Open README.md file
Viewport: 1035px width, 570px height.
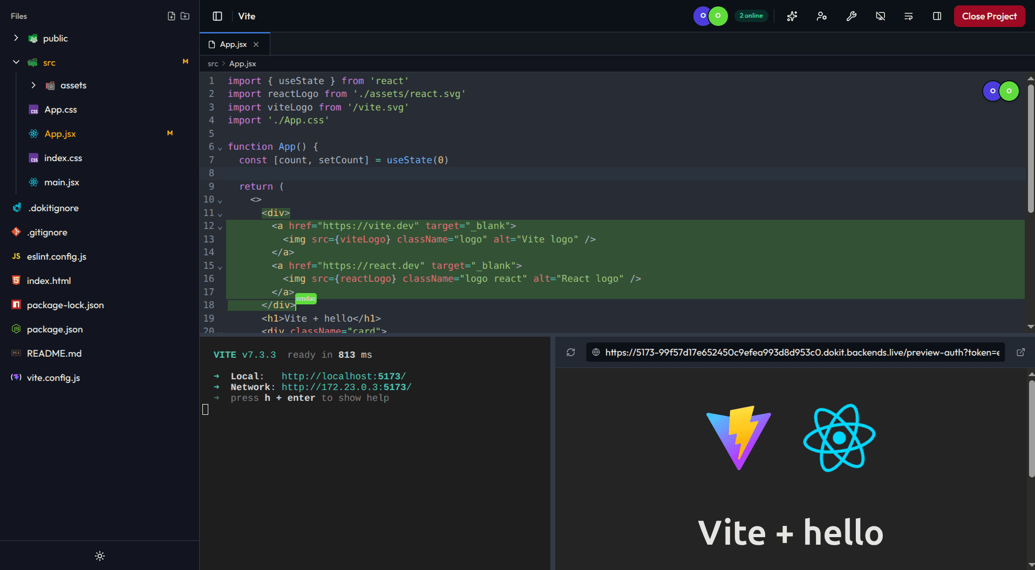(x=54, y=353)
